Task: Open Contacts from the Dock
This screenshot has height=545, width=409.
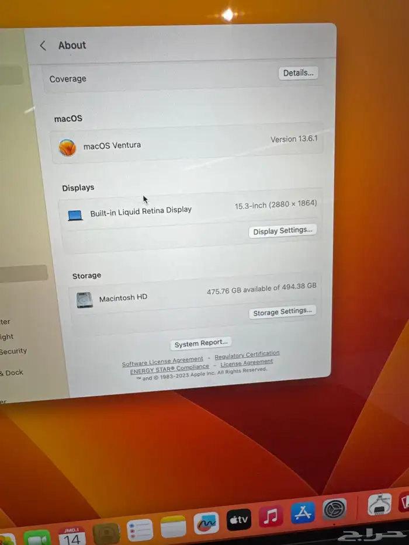Action: point(106,533)
